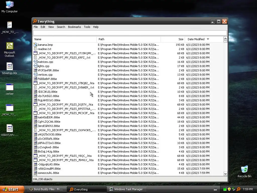Click scrollbar up arrow in results
257x193 pixels.
226,39
